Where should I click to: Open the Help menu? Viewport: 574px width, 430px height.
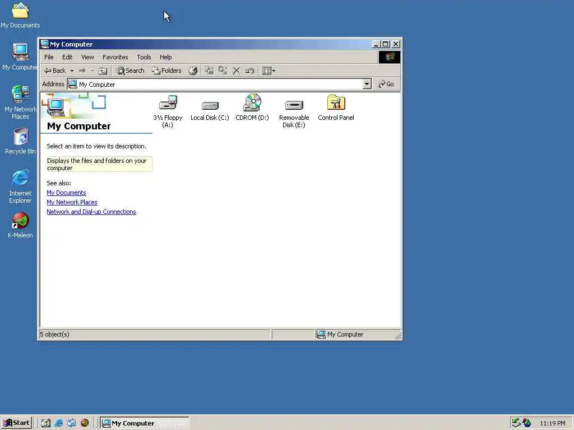[165, 57]
